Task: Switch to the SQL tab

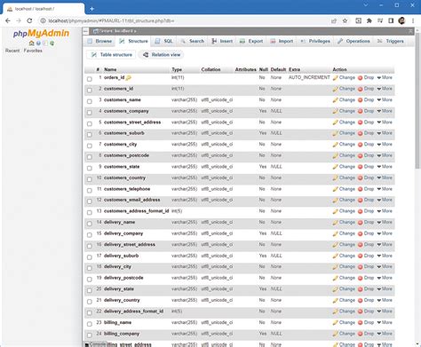Action: [x=164, y=41]
